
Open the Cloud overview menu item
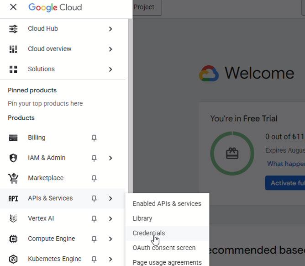coord(63,49)
